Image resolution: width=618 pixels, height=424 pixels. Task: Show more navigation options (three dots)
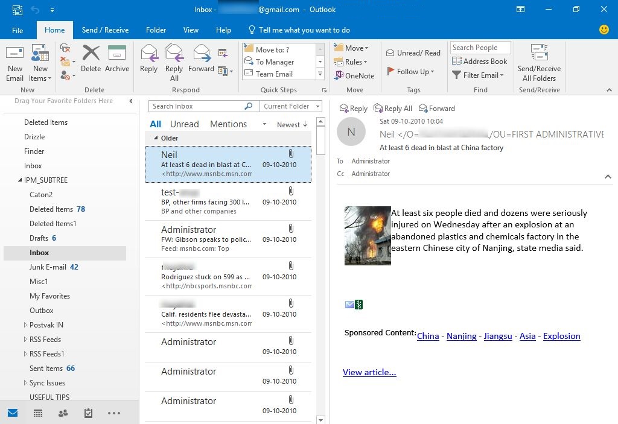114,413
